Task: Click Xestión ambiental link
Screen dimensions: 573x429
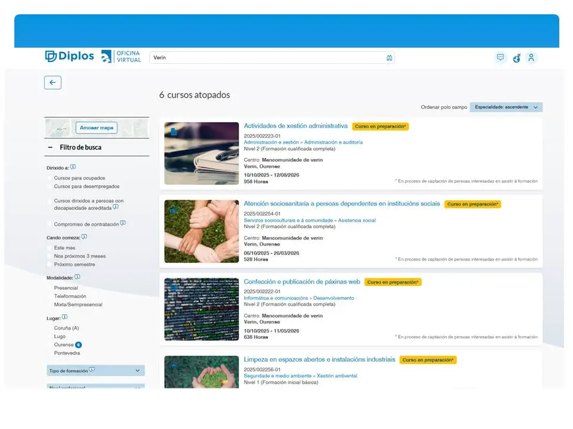Action: [x=337, y=376]
